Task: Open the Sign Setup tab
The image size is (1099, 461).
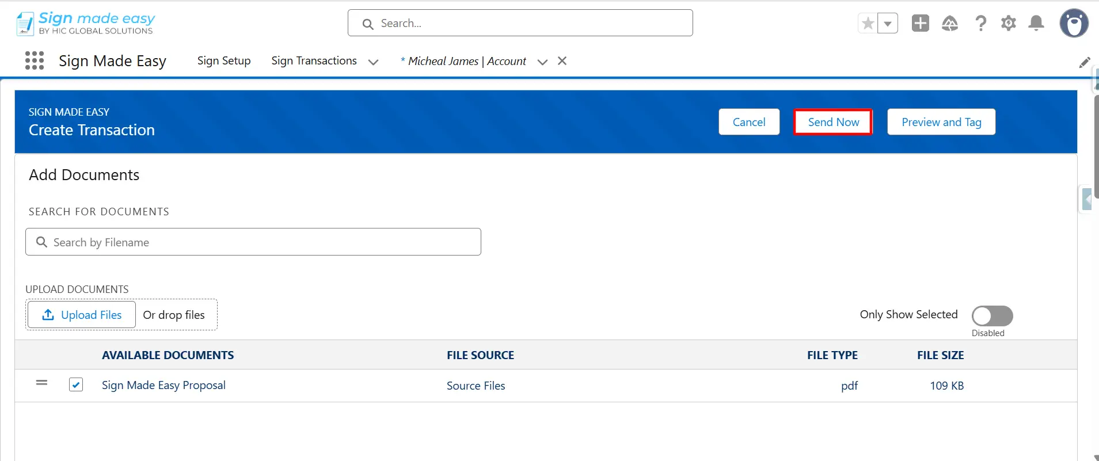Action: coord(224,61)
